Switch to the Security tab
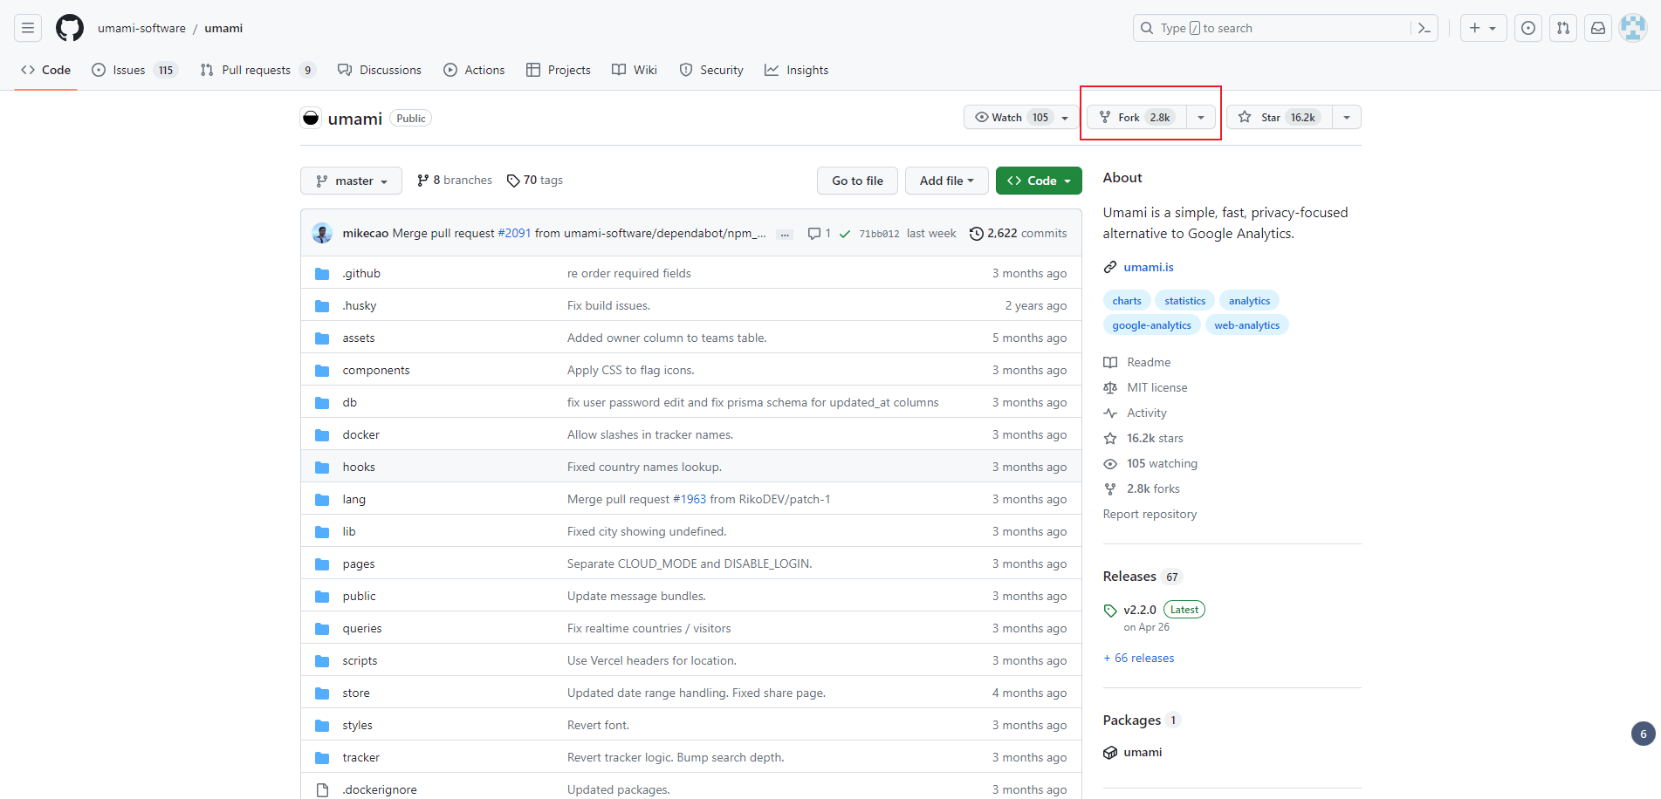Image resolution: width=1661 pixels, height=799 pixels. [711, 70]
